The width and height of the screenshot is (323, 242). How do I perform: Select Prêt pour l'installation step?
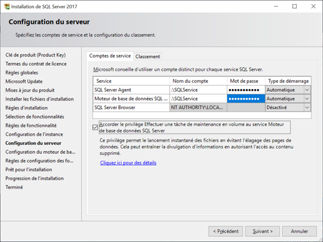tap(29, 170)
